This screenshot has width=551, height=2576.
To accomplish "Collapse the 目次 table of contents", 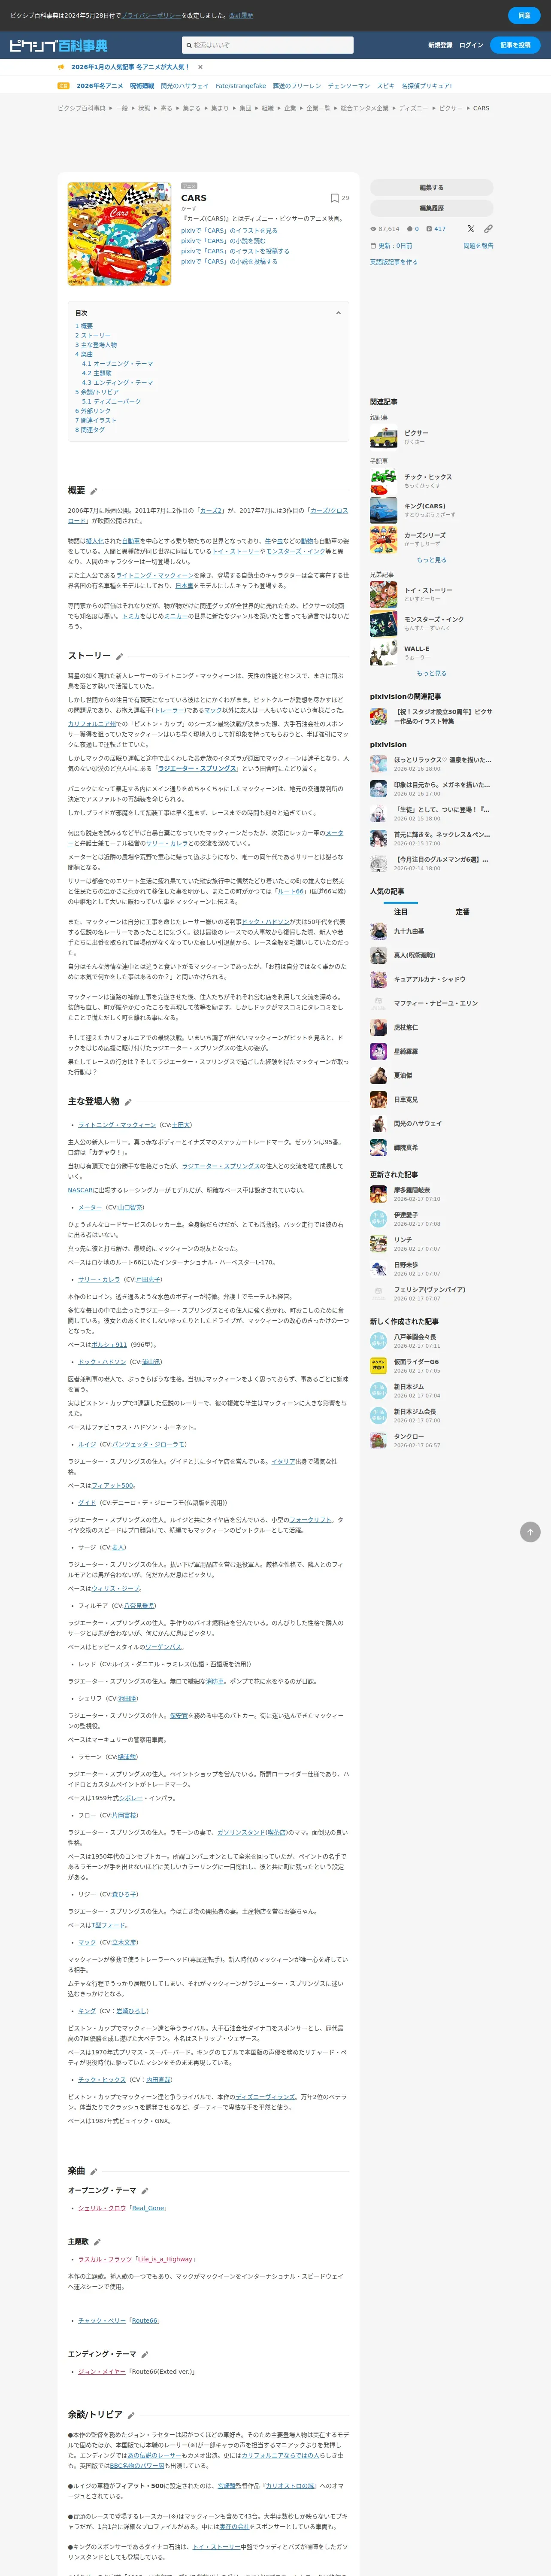I will (338, 313).
